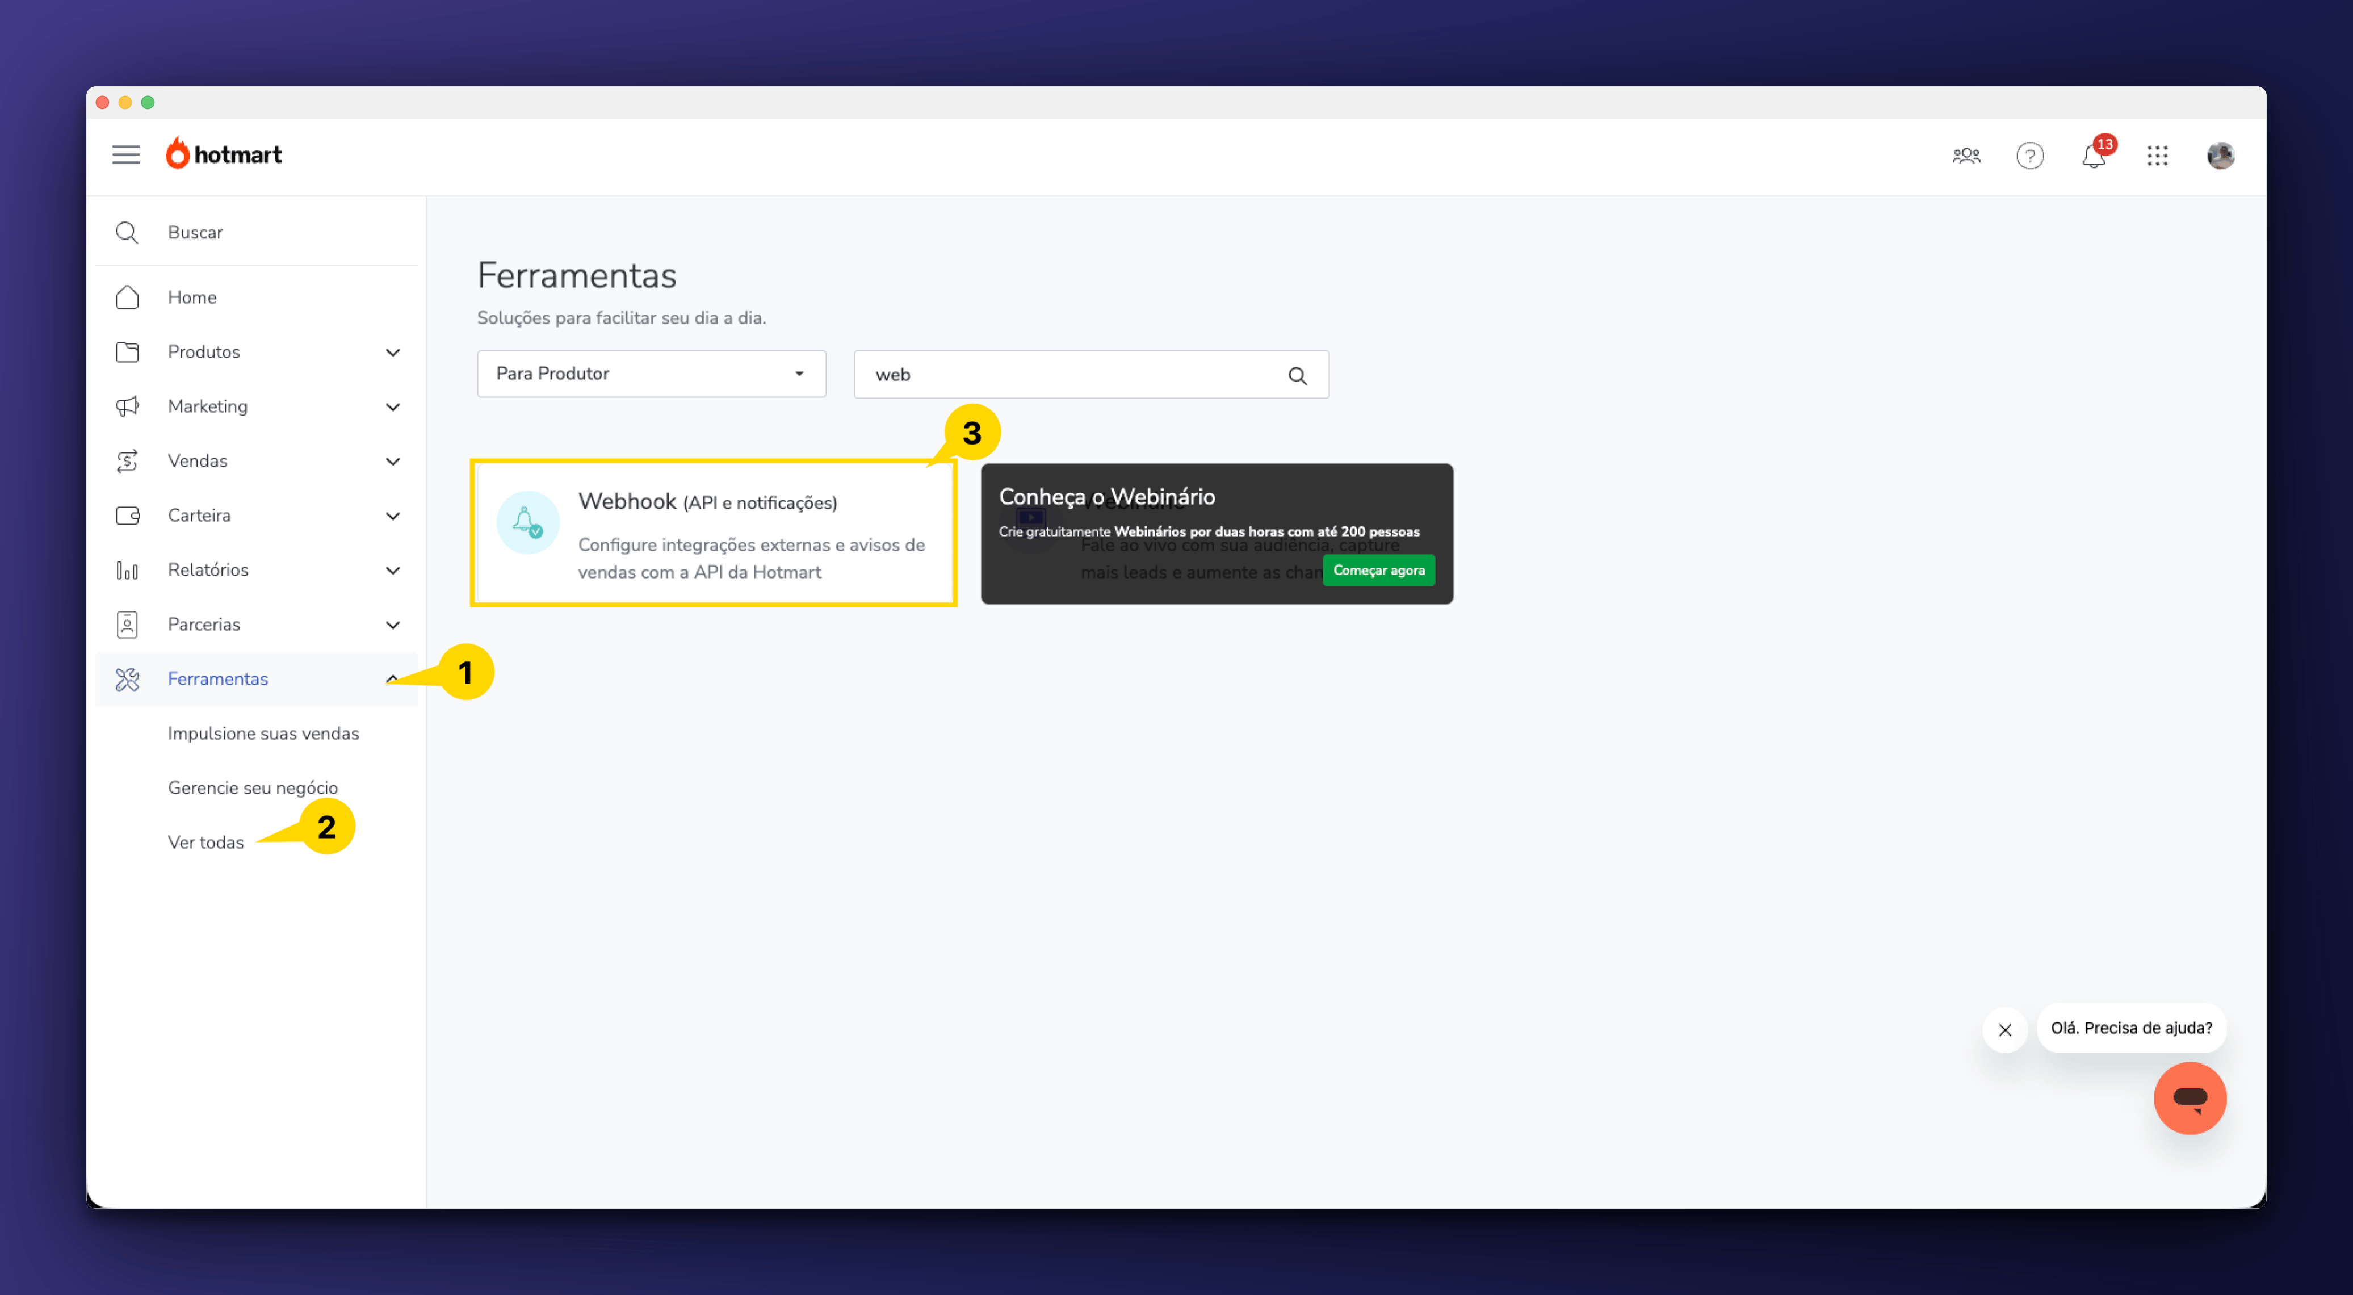This screenshot has height=1295, width=2353.
Task: Click the tools search field containing web
Action: (x=1090, y=375)
